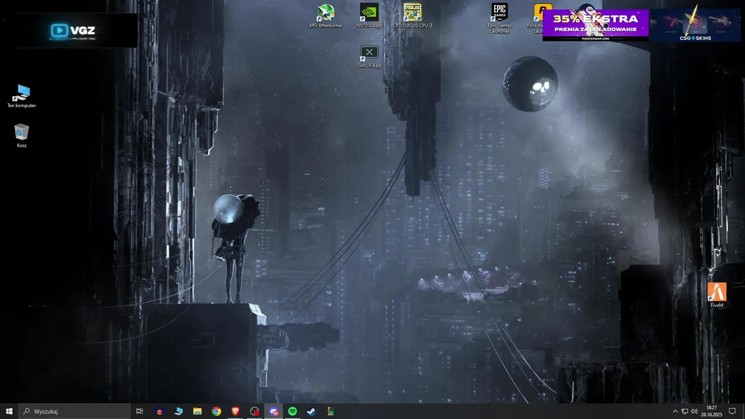Screen dimensions: 745x419
Task: Open the Windows Start menu
Action: (x=9, y=411)
